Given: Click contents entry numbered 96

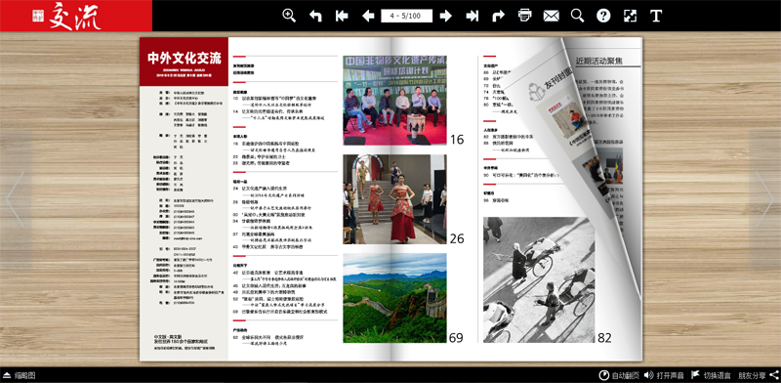Looking at the screenshot, I should tap(496, 200).
